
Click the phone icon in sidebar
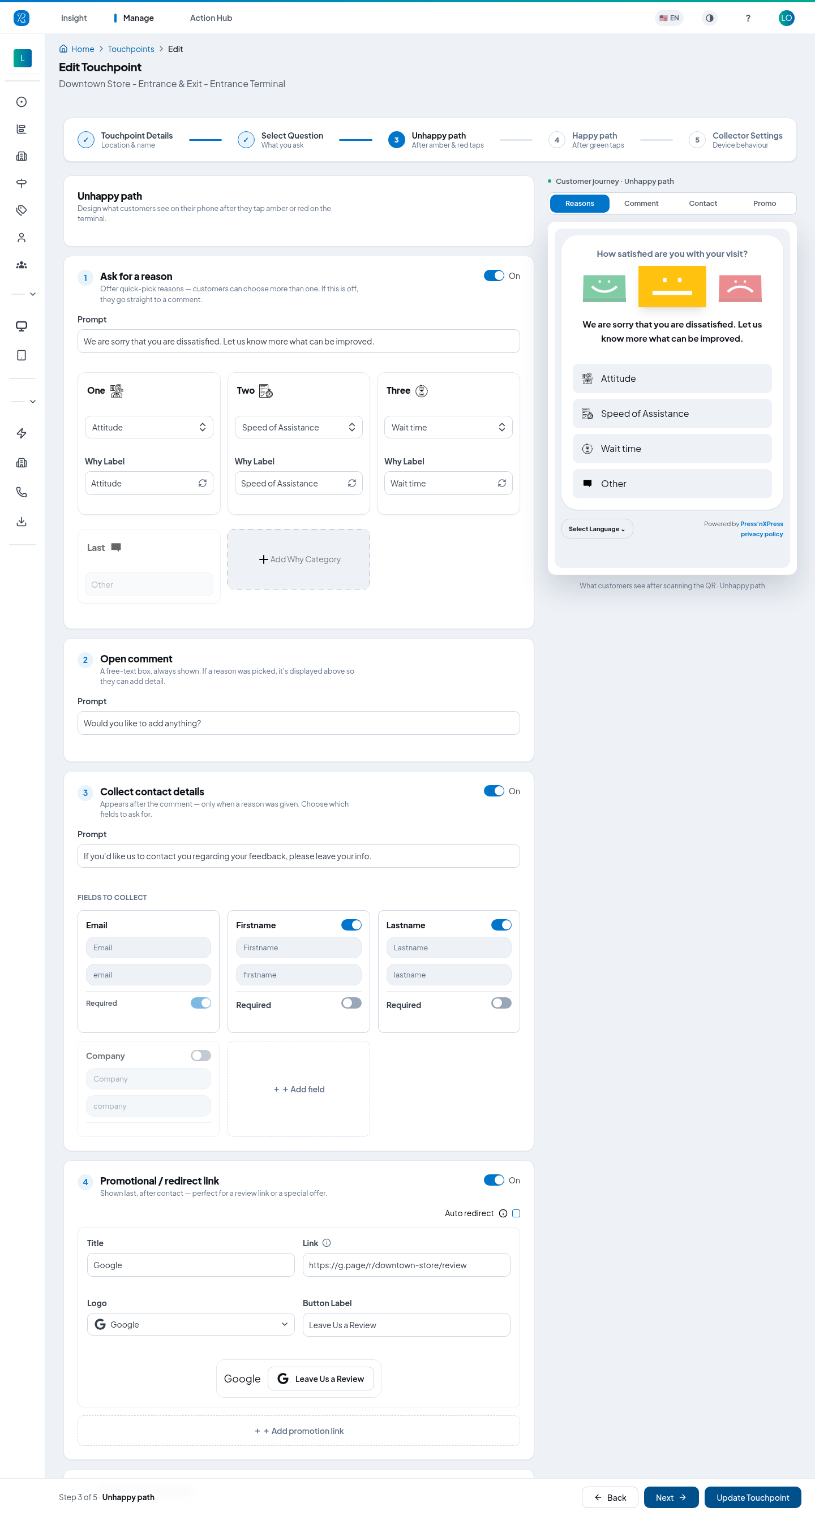(22, 492)
